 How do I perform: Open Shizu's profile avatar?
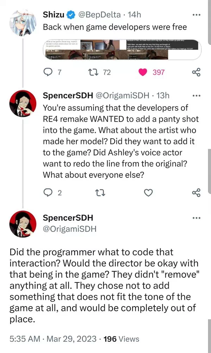click(23, 22)
